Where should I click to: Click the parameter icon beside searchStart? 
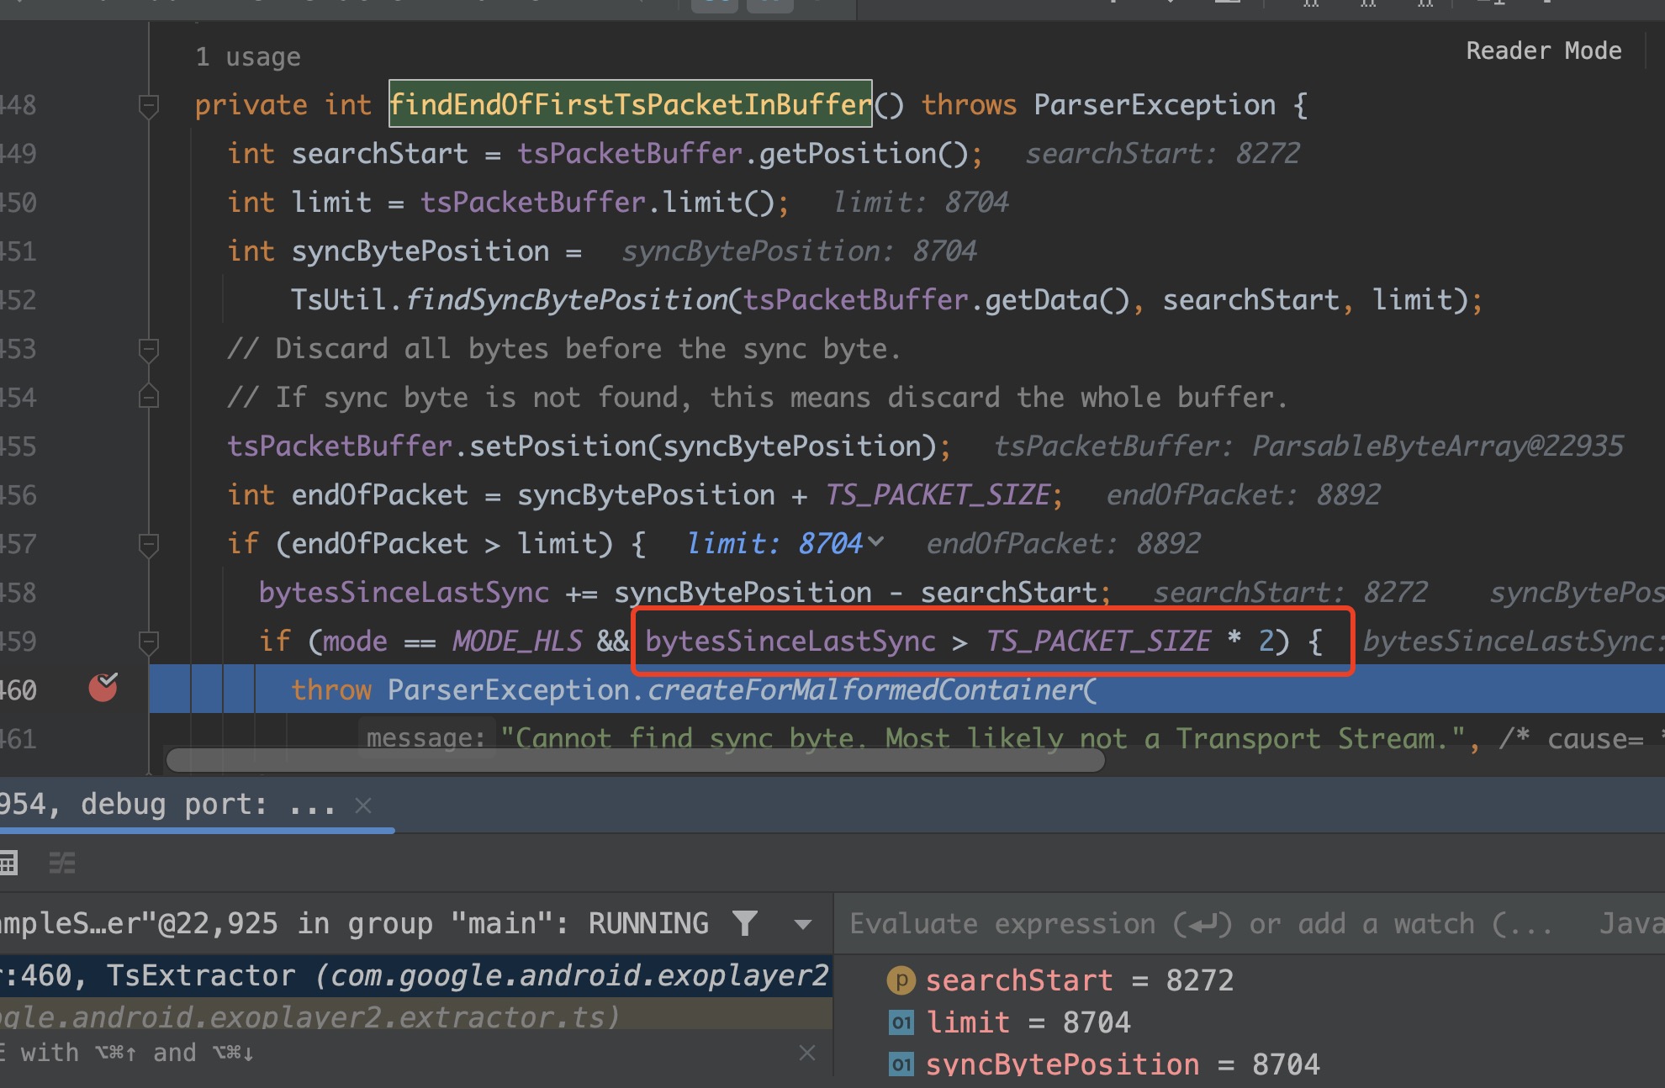[901, 980]
